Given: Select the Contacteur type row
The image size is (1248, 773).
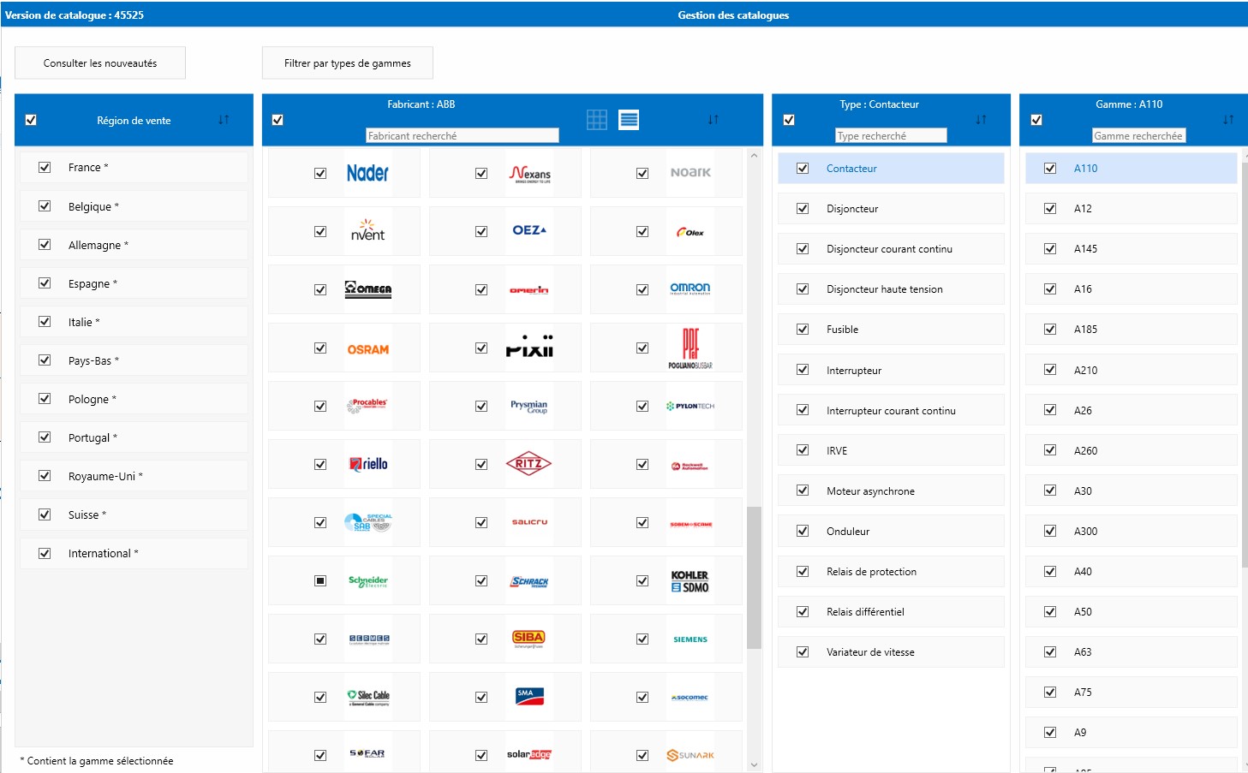Looking at the screenshot, I should 891,169.
